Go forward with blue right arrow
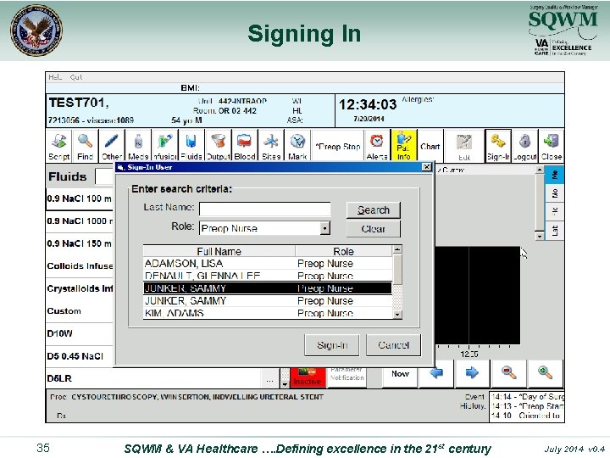This screenshot has width=610, height=458. (x=472, y=373)
